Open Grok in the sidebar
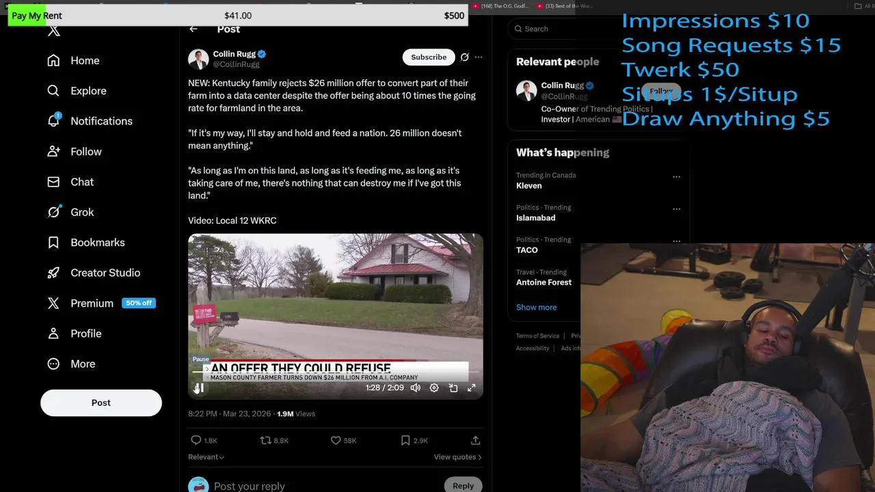 click(70, 212)
